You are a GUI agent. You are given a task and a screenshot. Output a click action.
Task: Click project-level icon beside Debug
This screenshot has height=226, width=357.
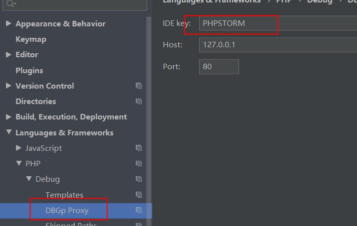[139, 179]
